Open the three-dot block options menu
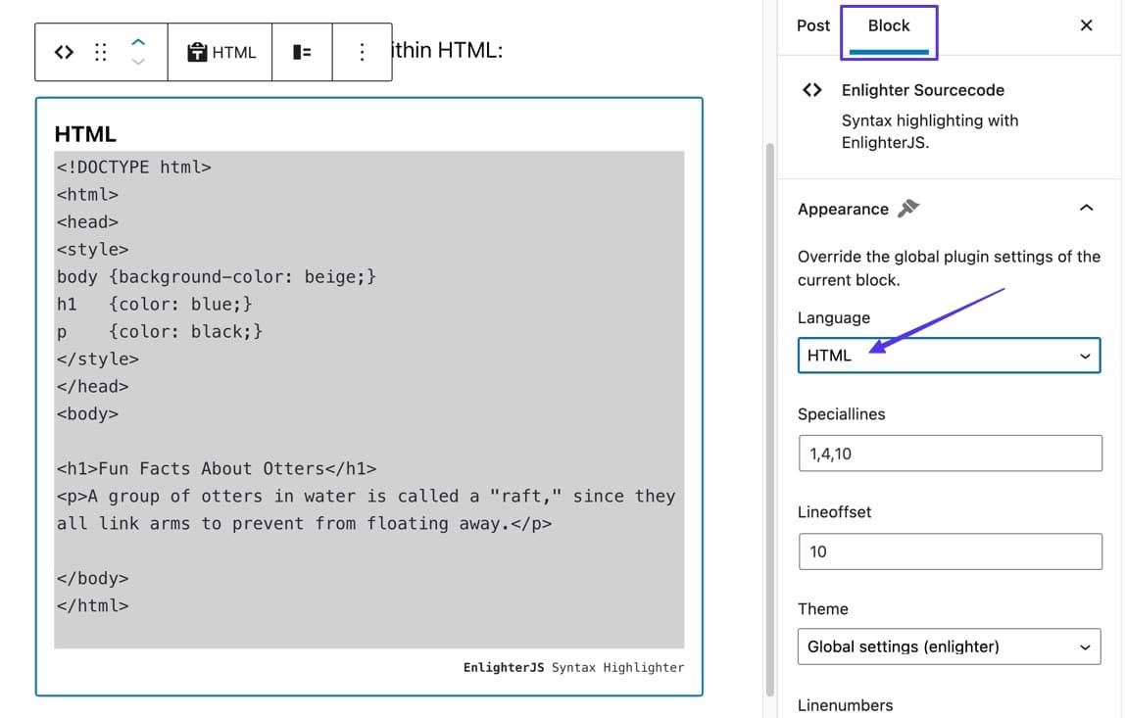Image resolution: width=1125 pixels, height=718 pixels. pyautogui.click(x=362, y=53)
